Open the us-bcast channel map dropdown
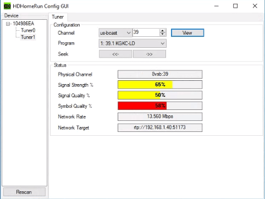The height and width of the screenshot is (199, 265). coord(115,33)
